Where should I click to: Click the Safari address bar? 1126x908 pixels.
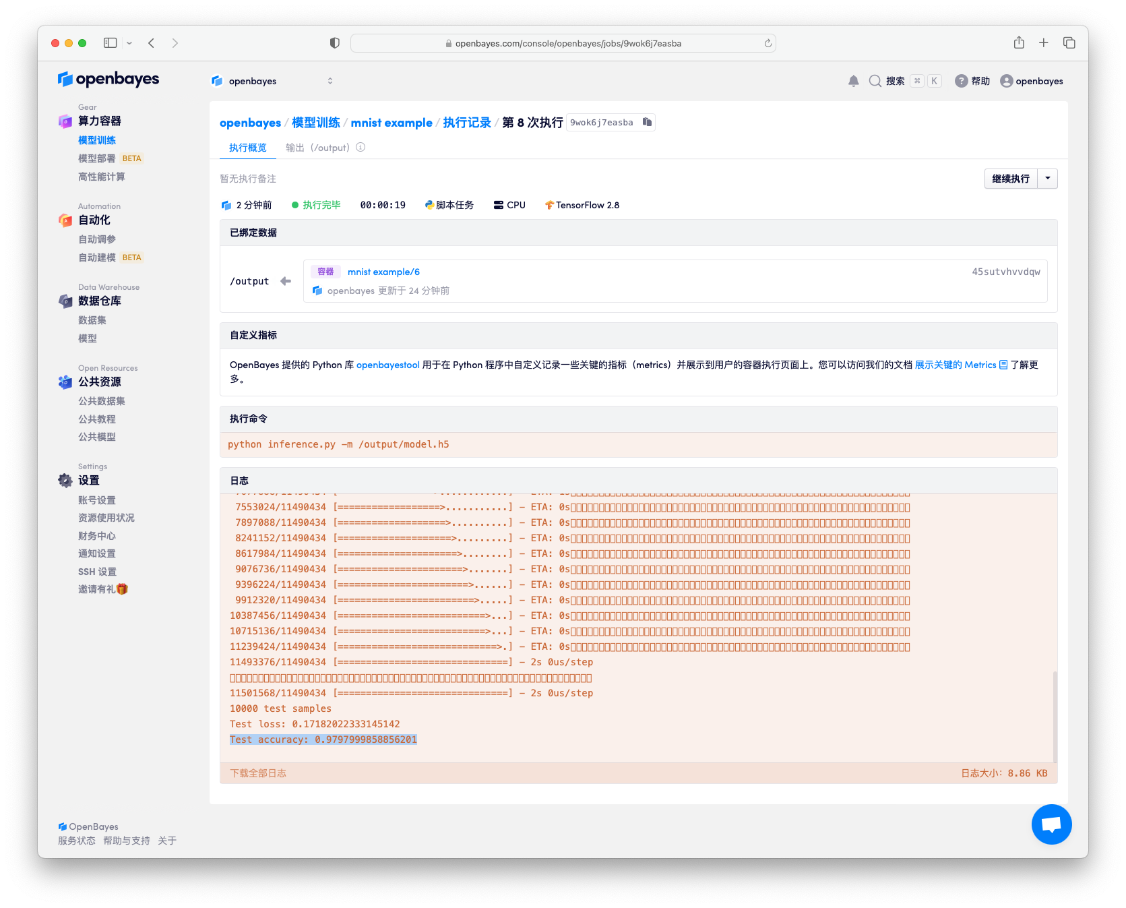click(x=563, y=43)
